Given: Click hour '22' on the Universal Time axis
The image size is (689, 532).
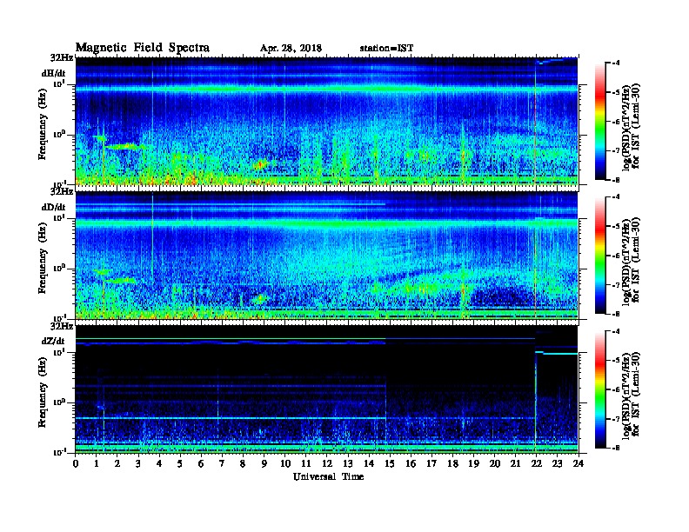Looking at the screenshot, I should click(536, 463).
